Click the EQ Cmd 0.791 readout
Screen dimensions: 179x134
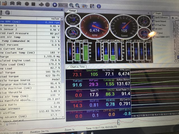point(125,102)
